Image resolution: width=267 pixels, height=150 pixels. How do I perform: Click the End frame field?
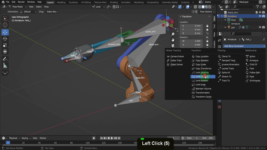tap(208, 138)
